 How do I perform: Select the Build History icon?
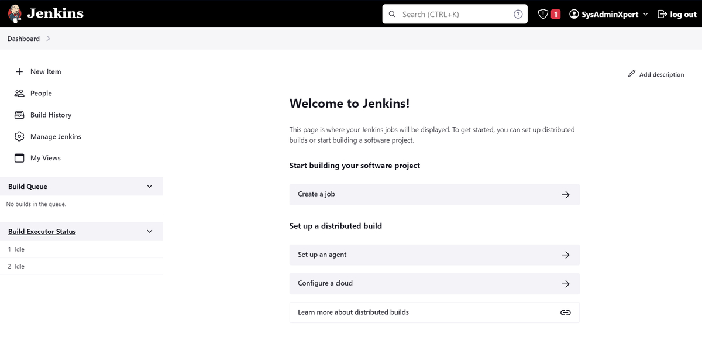click(18, 115)
